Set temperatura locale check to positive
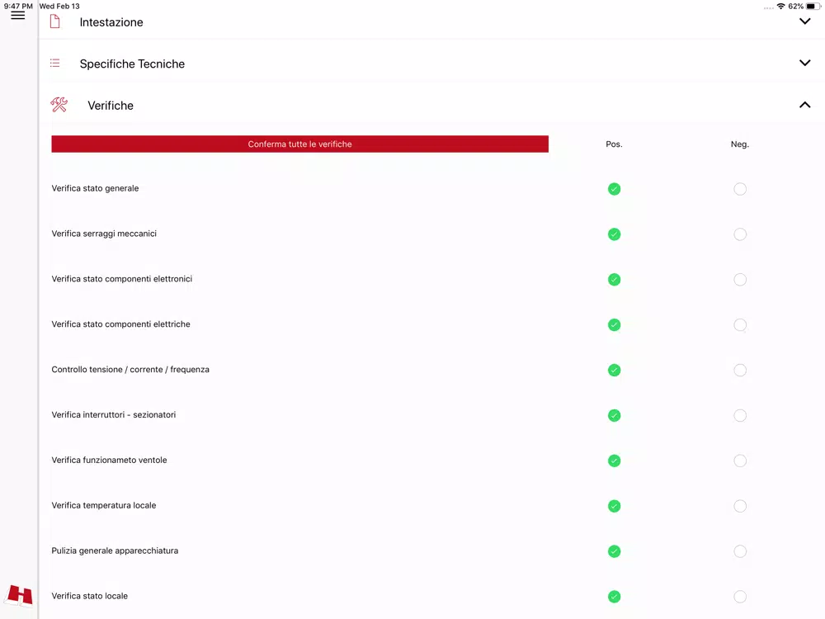The width and height of the screenshot is (825, 619). click(x=614, y=506)
